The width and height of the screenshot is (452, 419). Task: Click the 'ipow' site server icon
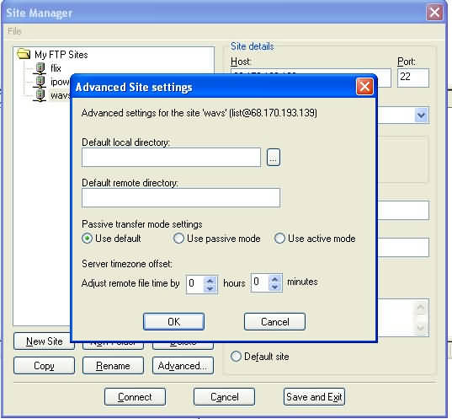pyautogui.click(x=40, y=82)
